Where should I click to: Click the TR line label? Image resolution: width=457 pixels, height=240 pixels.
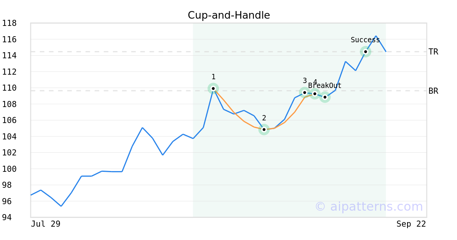[433, 52]
